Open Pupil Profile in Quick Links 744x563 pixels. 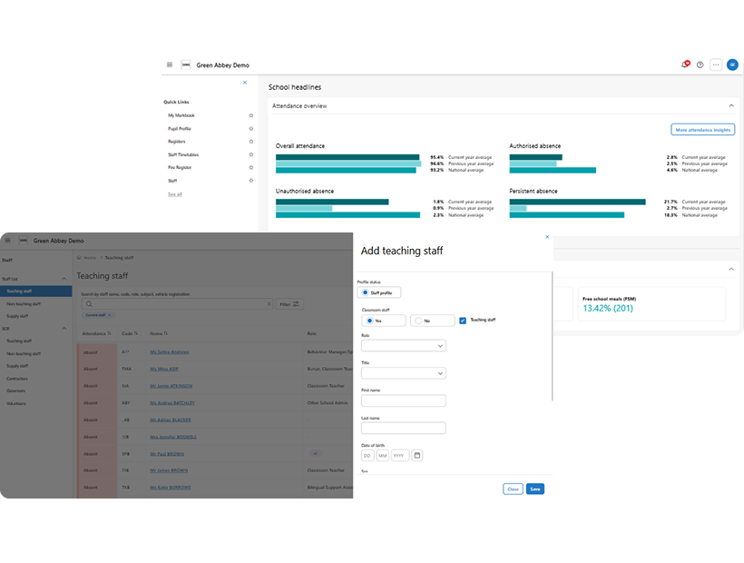pos(180,129)
